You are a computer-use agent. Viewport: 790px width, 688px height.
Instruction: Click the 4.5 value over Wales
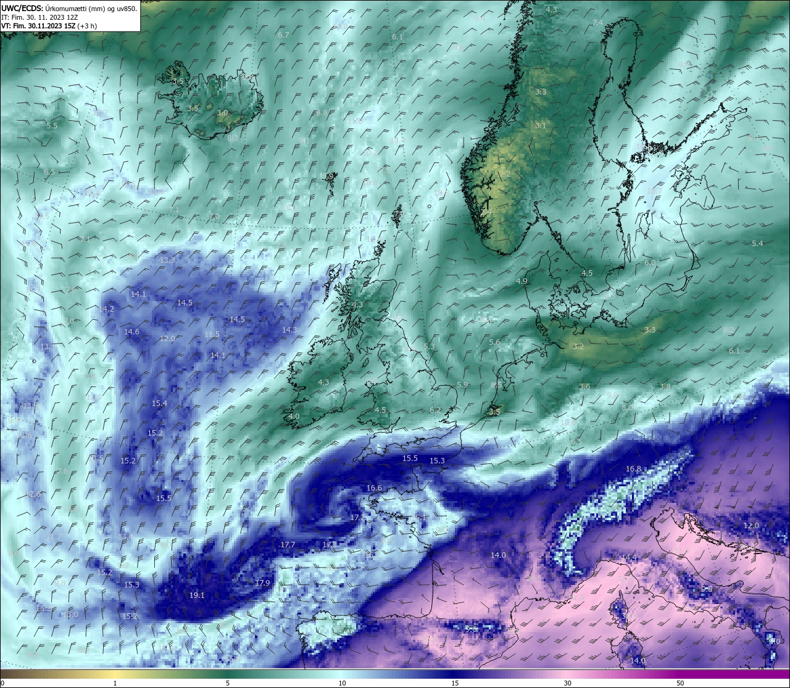pyautogui.click(x=380, y=410)
